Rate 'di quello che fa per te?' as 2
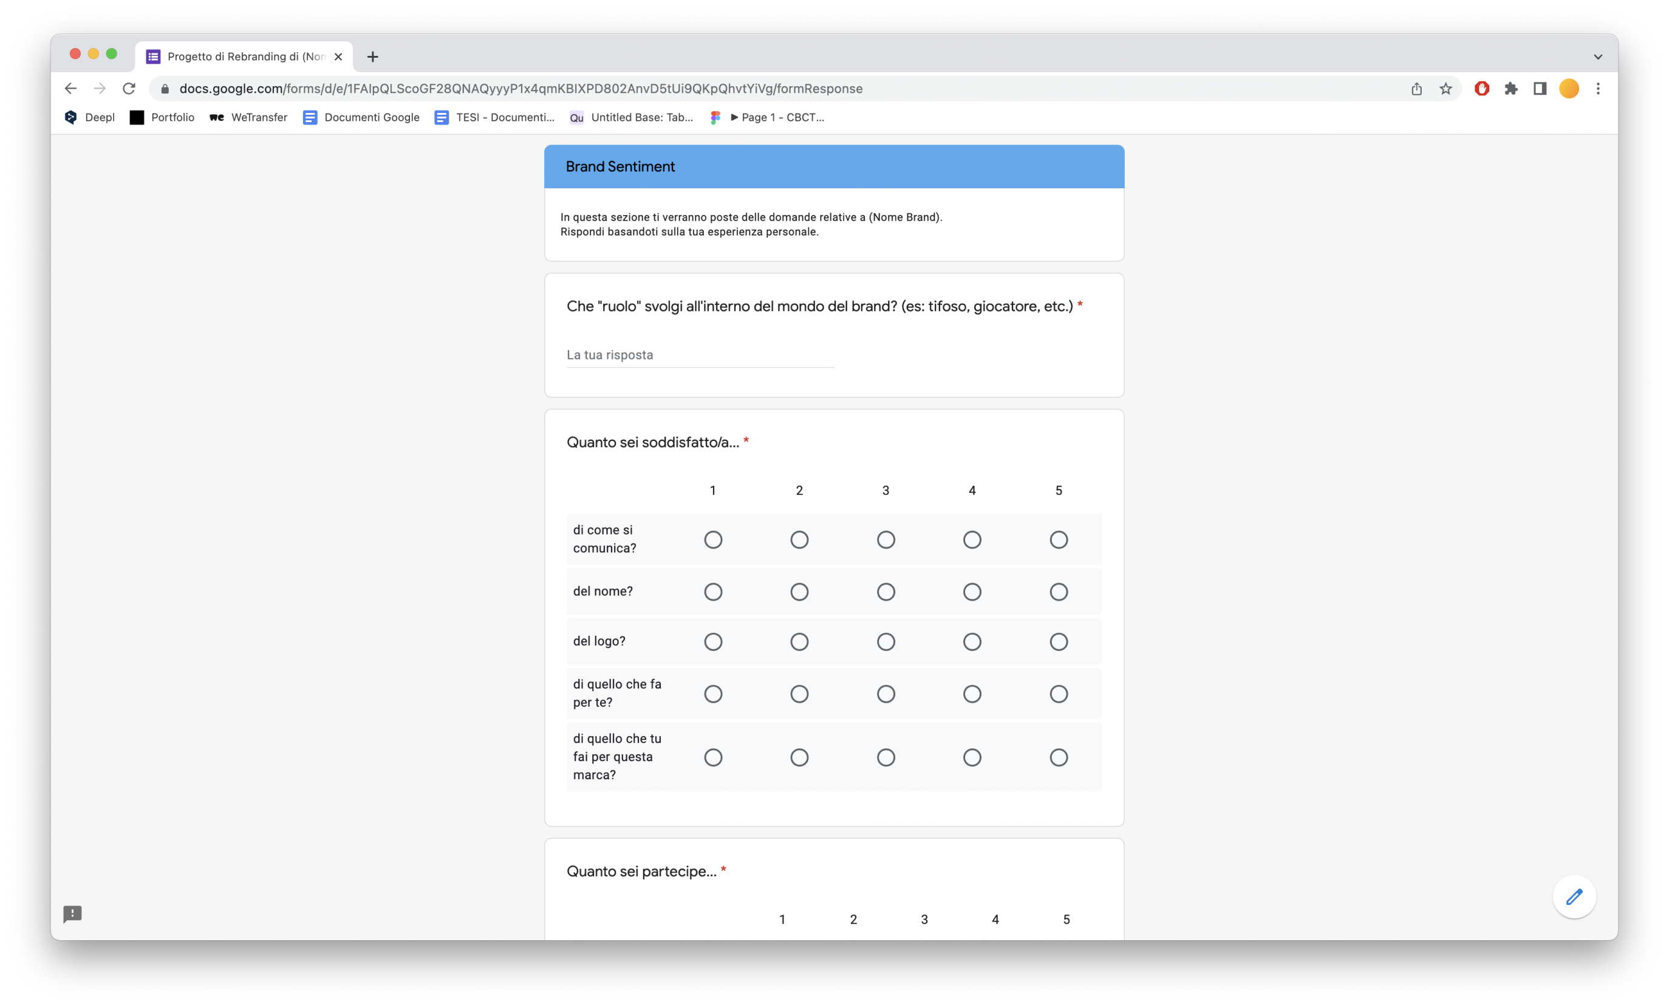 click(799, 694)
